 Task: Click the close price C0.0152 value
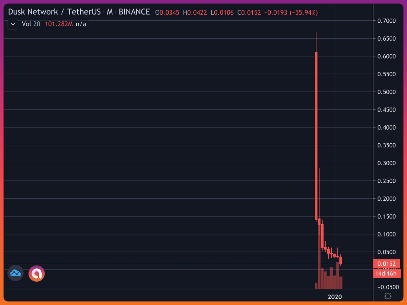[249, 13]
